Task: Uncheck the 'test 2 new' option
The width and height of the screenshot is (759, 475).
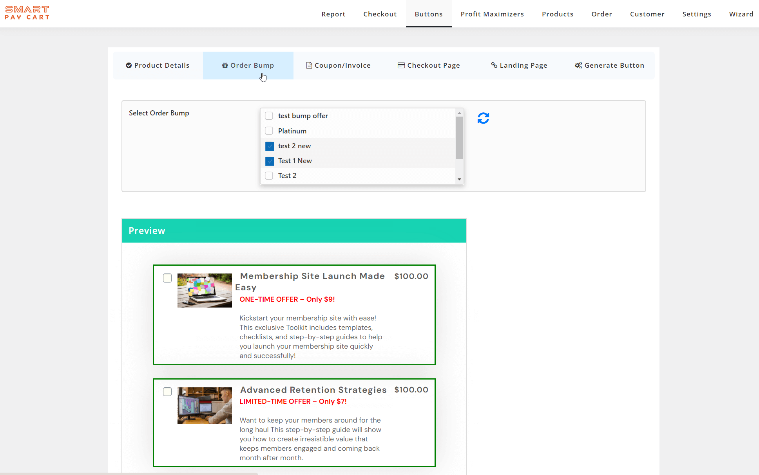Action: pos(270,146)
